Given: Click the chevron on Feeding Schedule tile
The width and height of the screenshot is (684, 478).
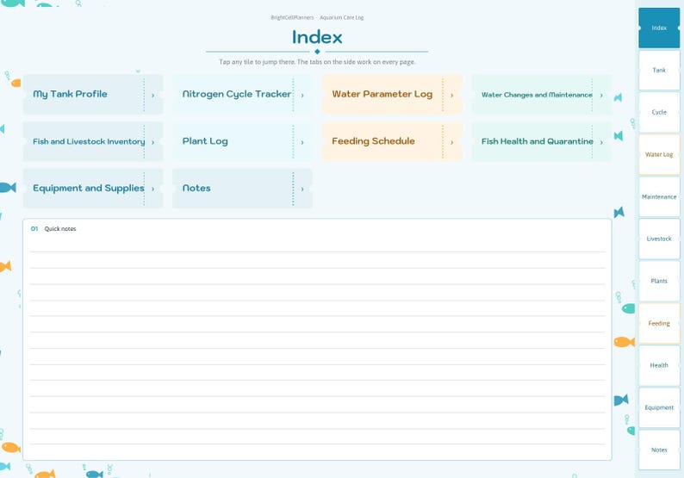Looking at the screenshot, I should (452, 142).
